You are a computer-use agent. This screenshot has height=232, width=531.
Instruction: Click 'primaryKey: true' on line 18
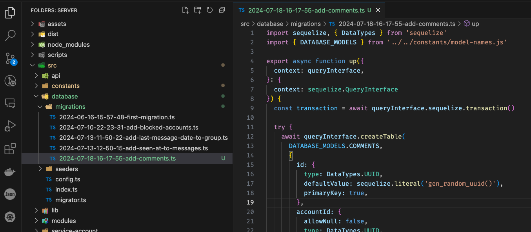point(334,193)
